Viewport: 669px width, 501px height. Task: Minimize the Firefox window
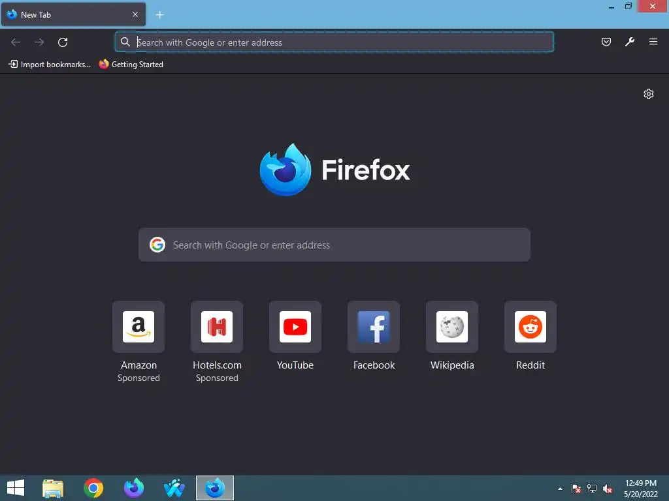point(612,7)
